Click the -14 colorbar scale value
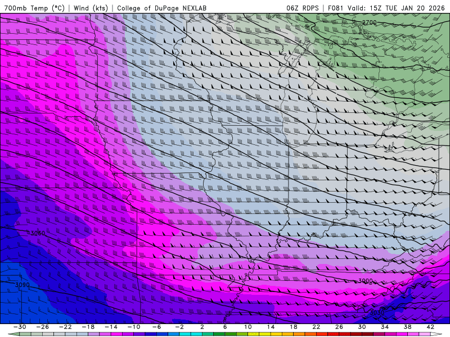This screenshot has width=450, height=337. (111, 327)
